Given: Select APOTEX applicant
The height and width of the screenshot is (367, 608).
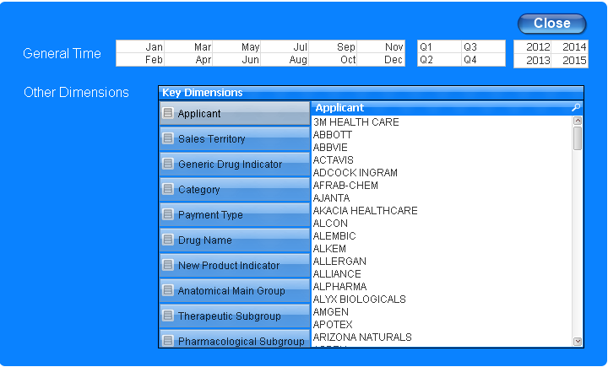Looking at the screenshot, I should 442,324.
